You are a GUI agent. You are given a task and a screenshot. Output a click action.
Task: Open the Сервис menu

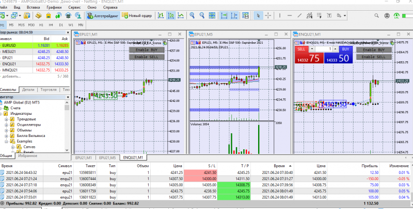74,7
